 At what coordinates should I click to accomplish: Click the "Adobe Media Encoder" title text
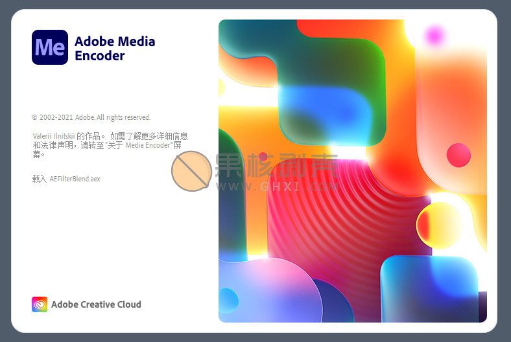pos(115,49)
